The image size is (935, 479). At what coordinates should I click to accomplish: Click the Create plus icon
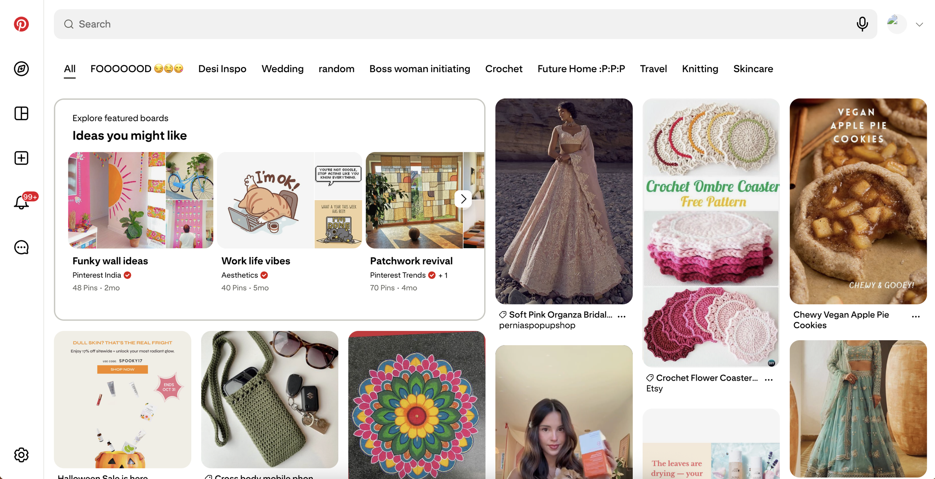[x=21, y=158]
